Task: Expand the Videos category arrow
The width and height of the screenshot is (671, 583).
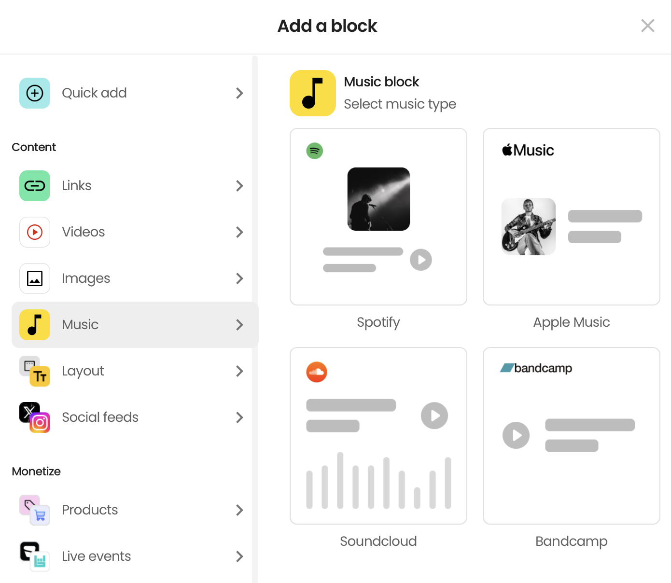Action: click(x=239, y=232)
